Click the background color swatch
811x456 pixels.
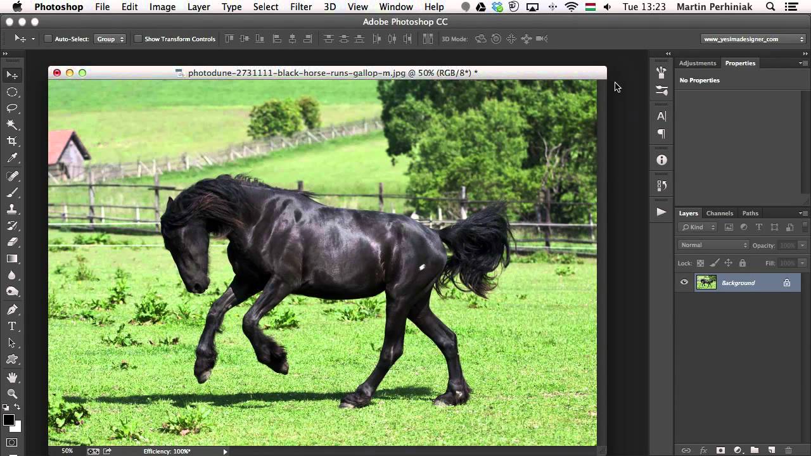pos(16,427)
